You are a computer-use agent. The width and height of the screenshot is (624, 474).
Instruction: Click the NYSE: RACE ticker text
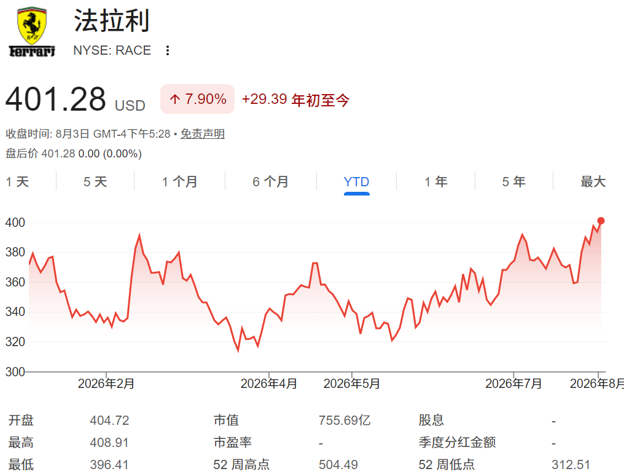pyautogui.click(x=112, y=50)
